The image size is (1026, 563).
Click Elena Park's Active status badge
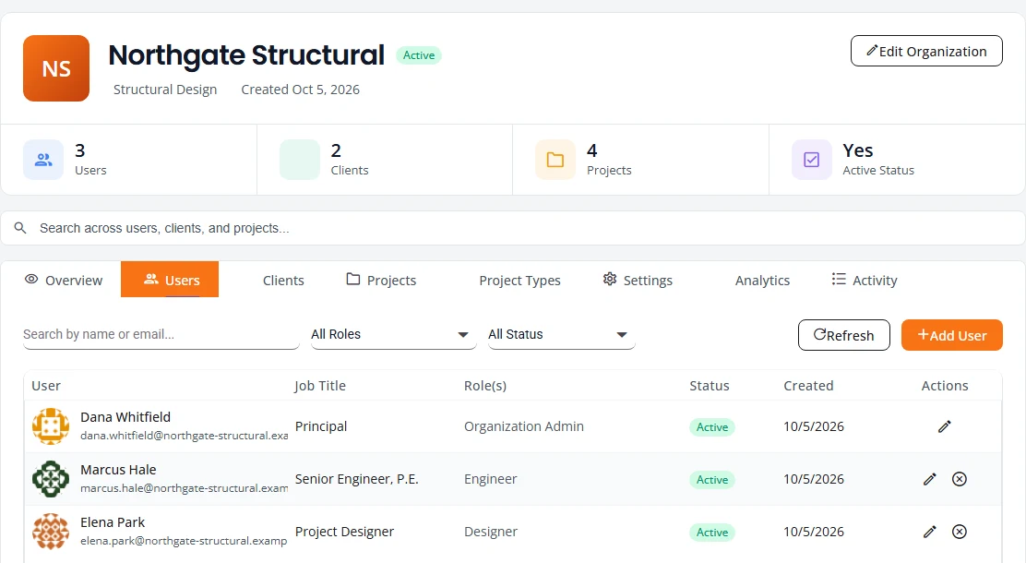(x=712, y=533)
